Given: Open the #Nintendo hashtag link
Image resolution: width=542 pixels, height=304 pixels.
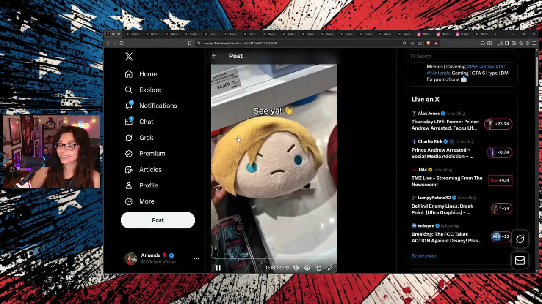Looking at the screenshot, I should point(439,73).
